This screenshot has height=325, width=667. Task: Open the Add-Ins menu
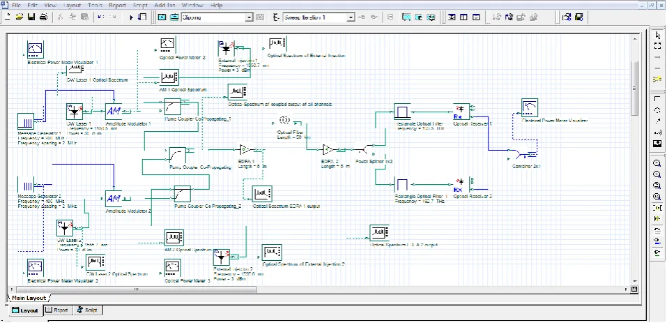(165, 5)
